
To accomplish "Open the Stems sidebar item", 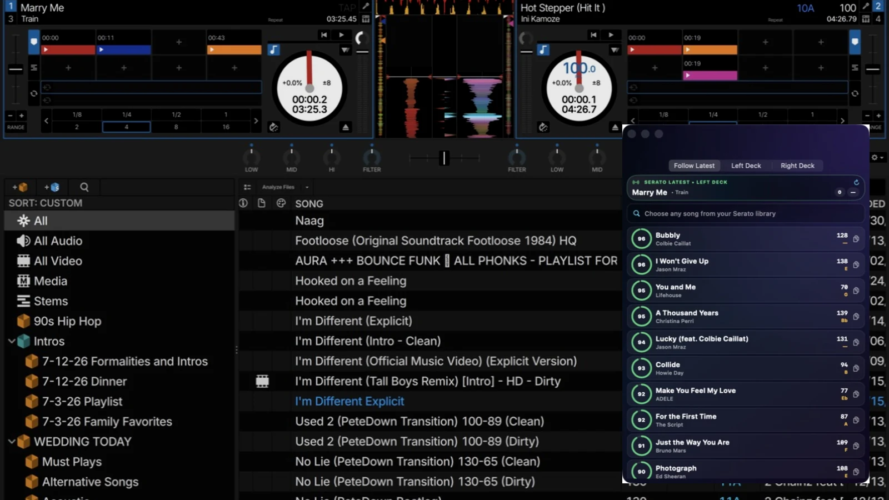I will coord(119,301).
